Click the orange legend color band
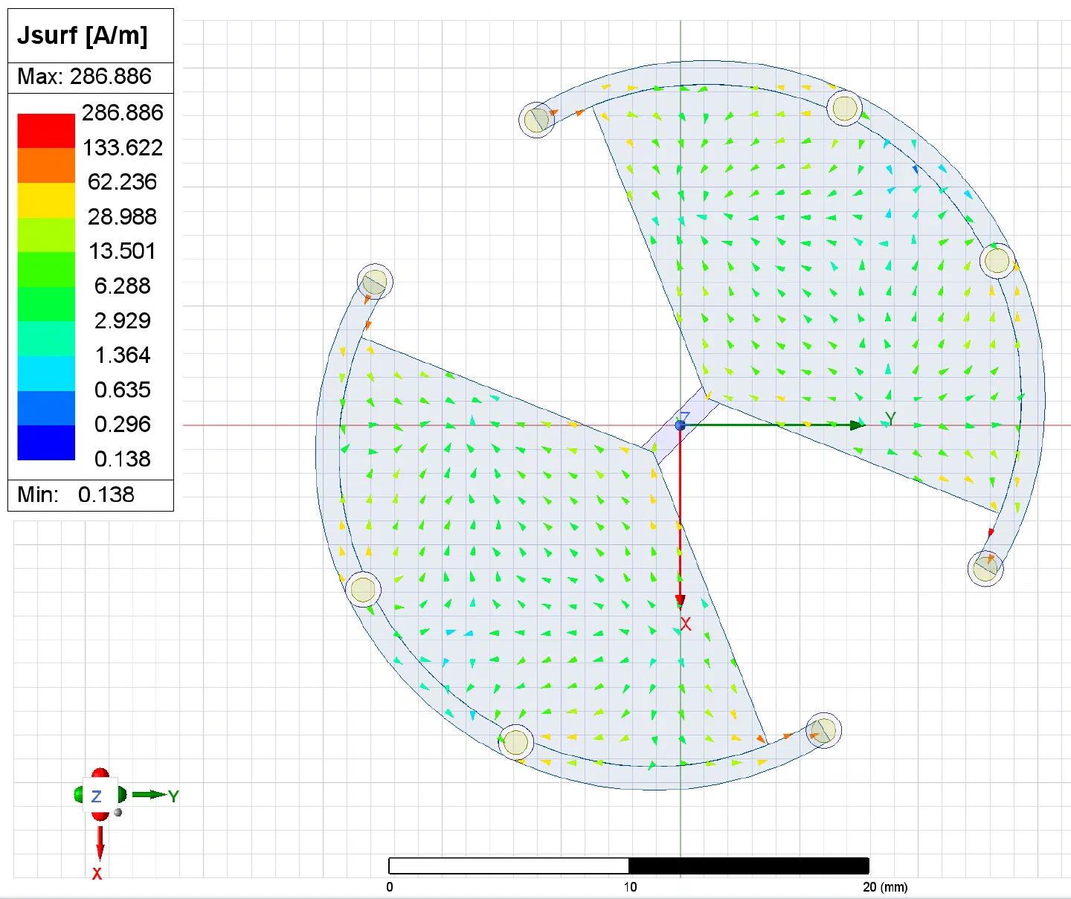The width and height of the screenshot is (1071, 899). (46, 165)
